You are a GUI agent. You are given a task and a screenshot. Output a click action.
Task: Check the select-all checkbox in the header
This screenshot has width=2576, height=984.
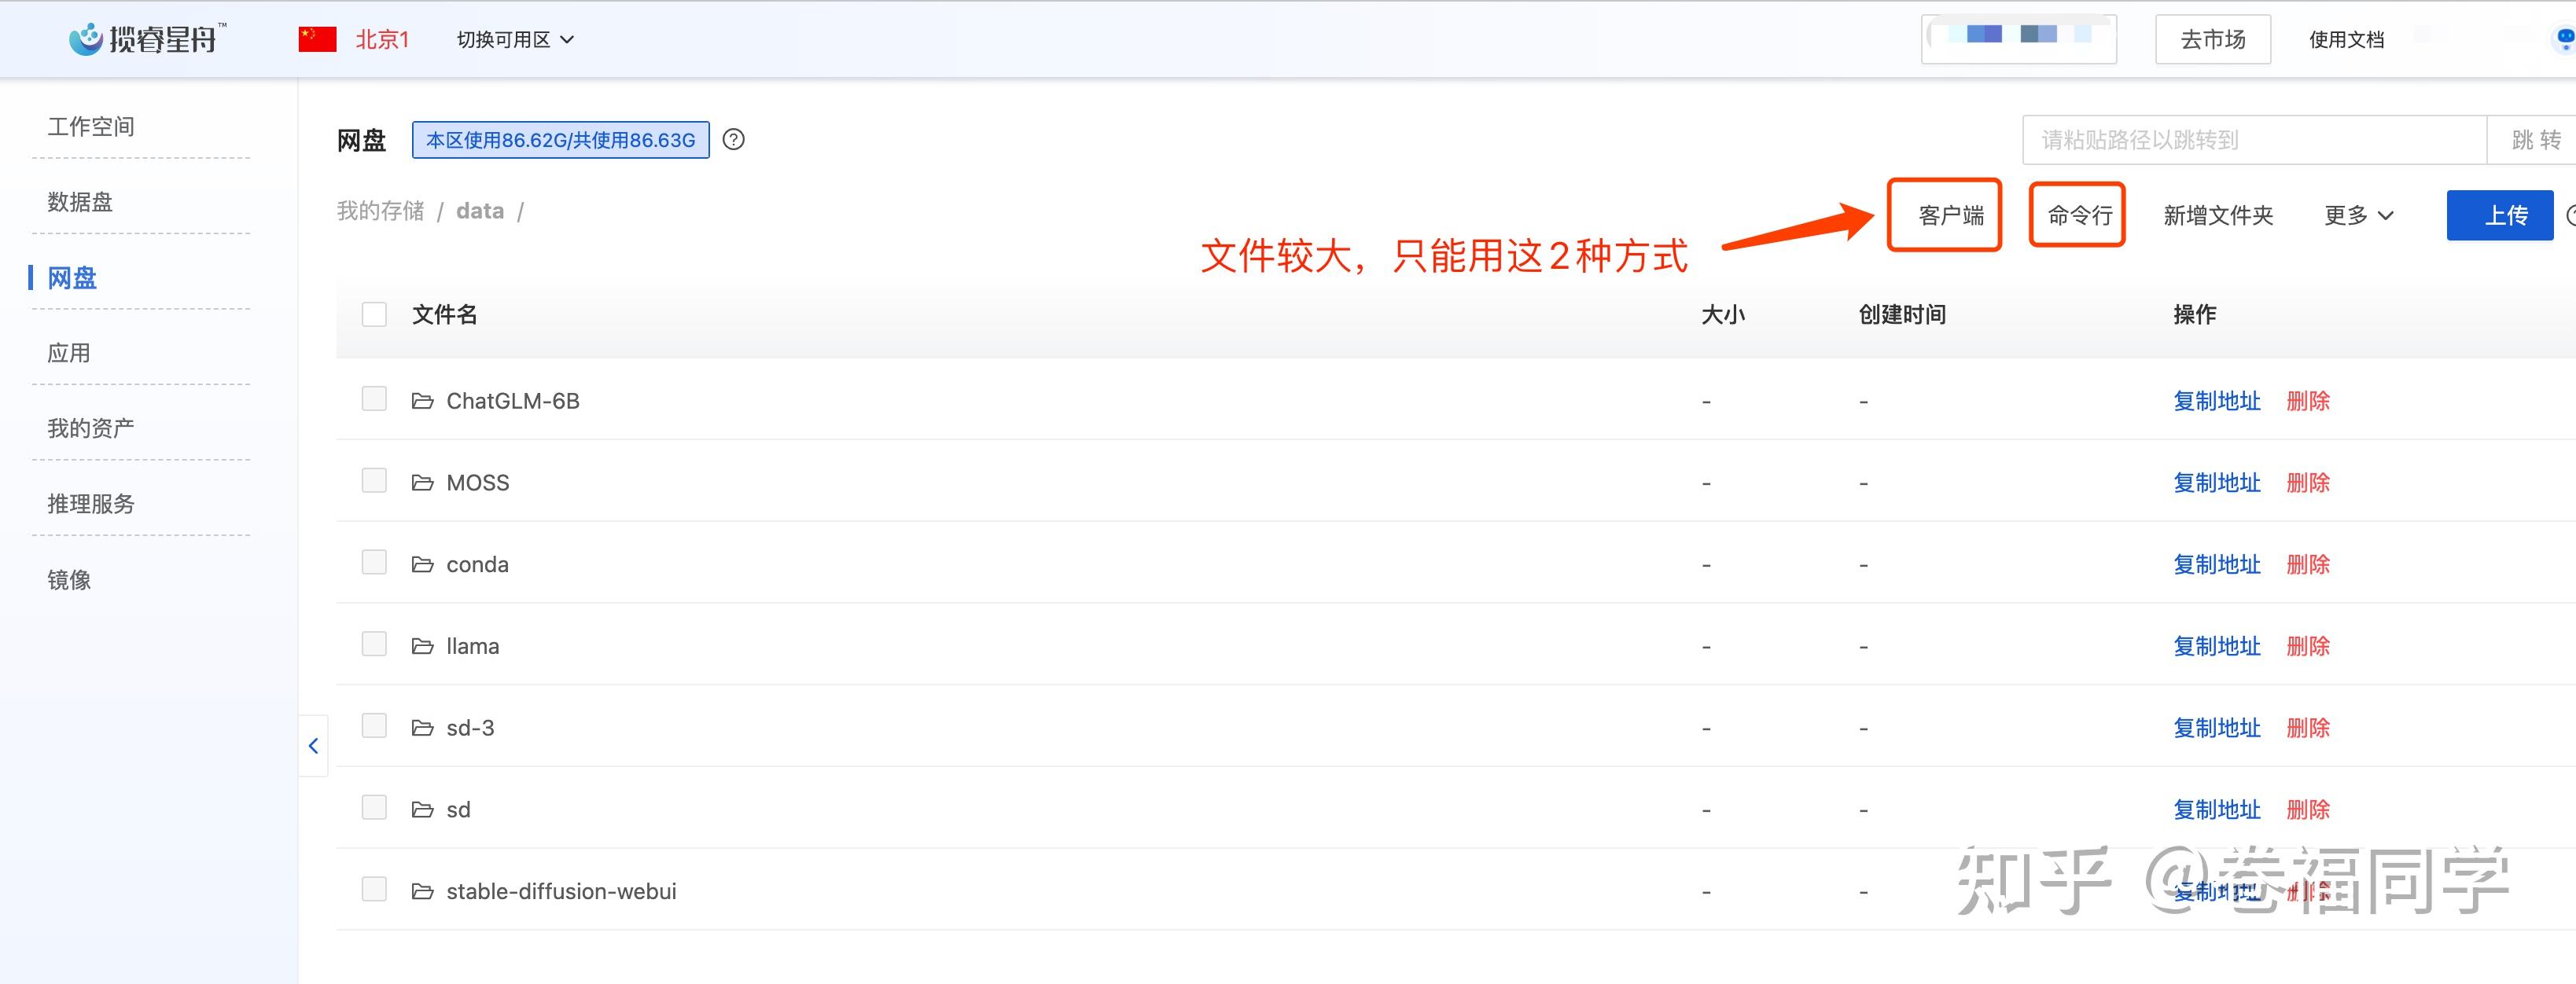[x=374, y=315]
